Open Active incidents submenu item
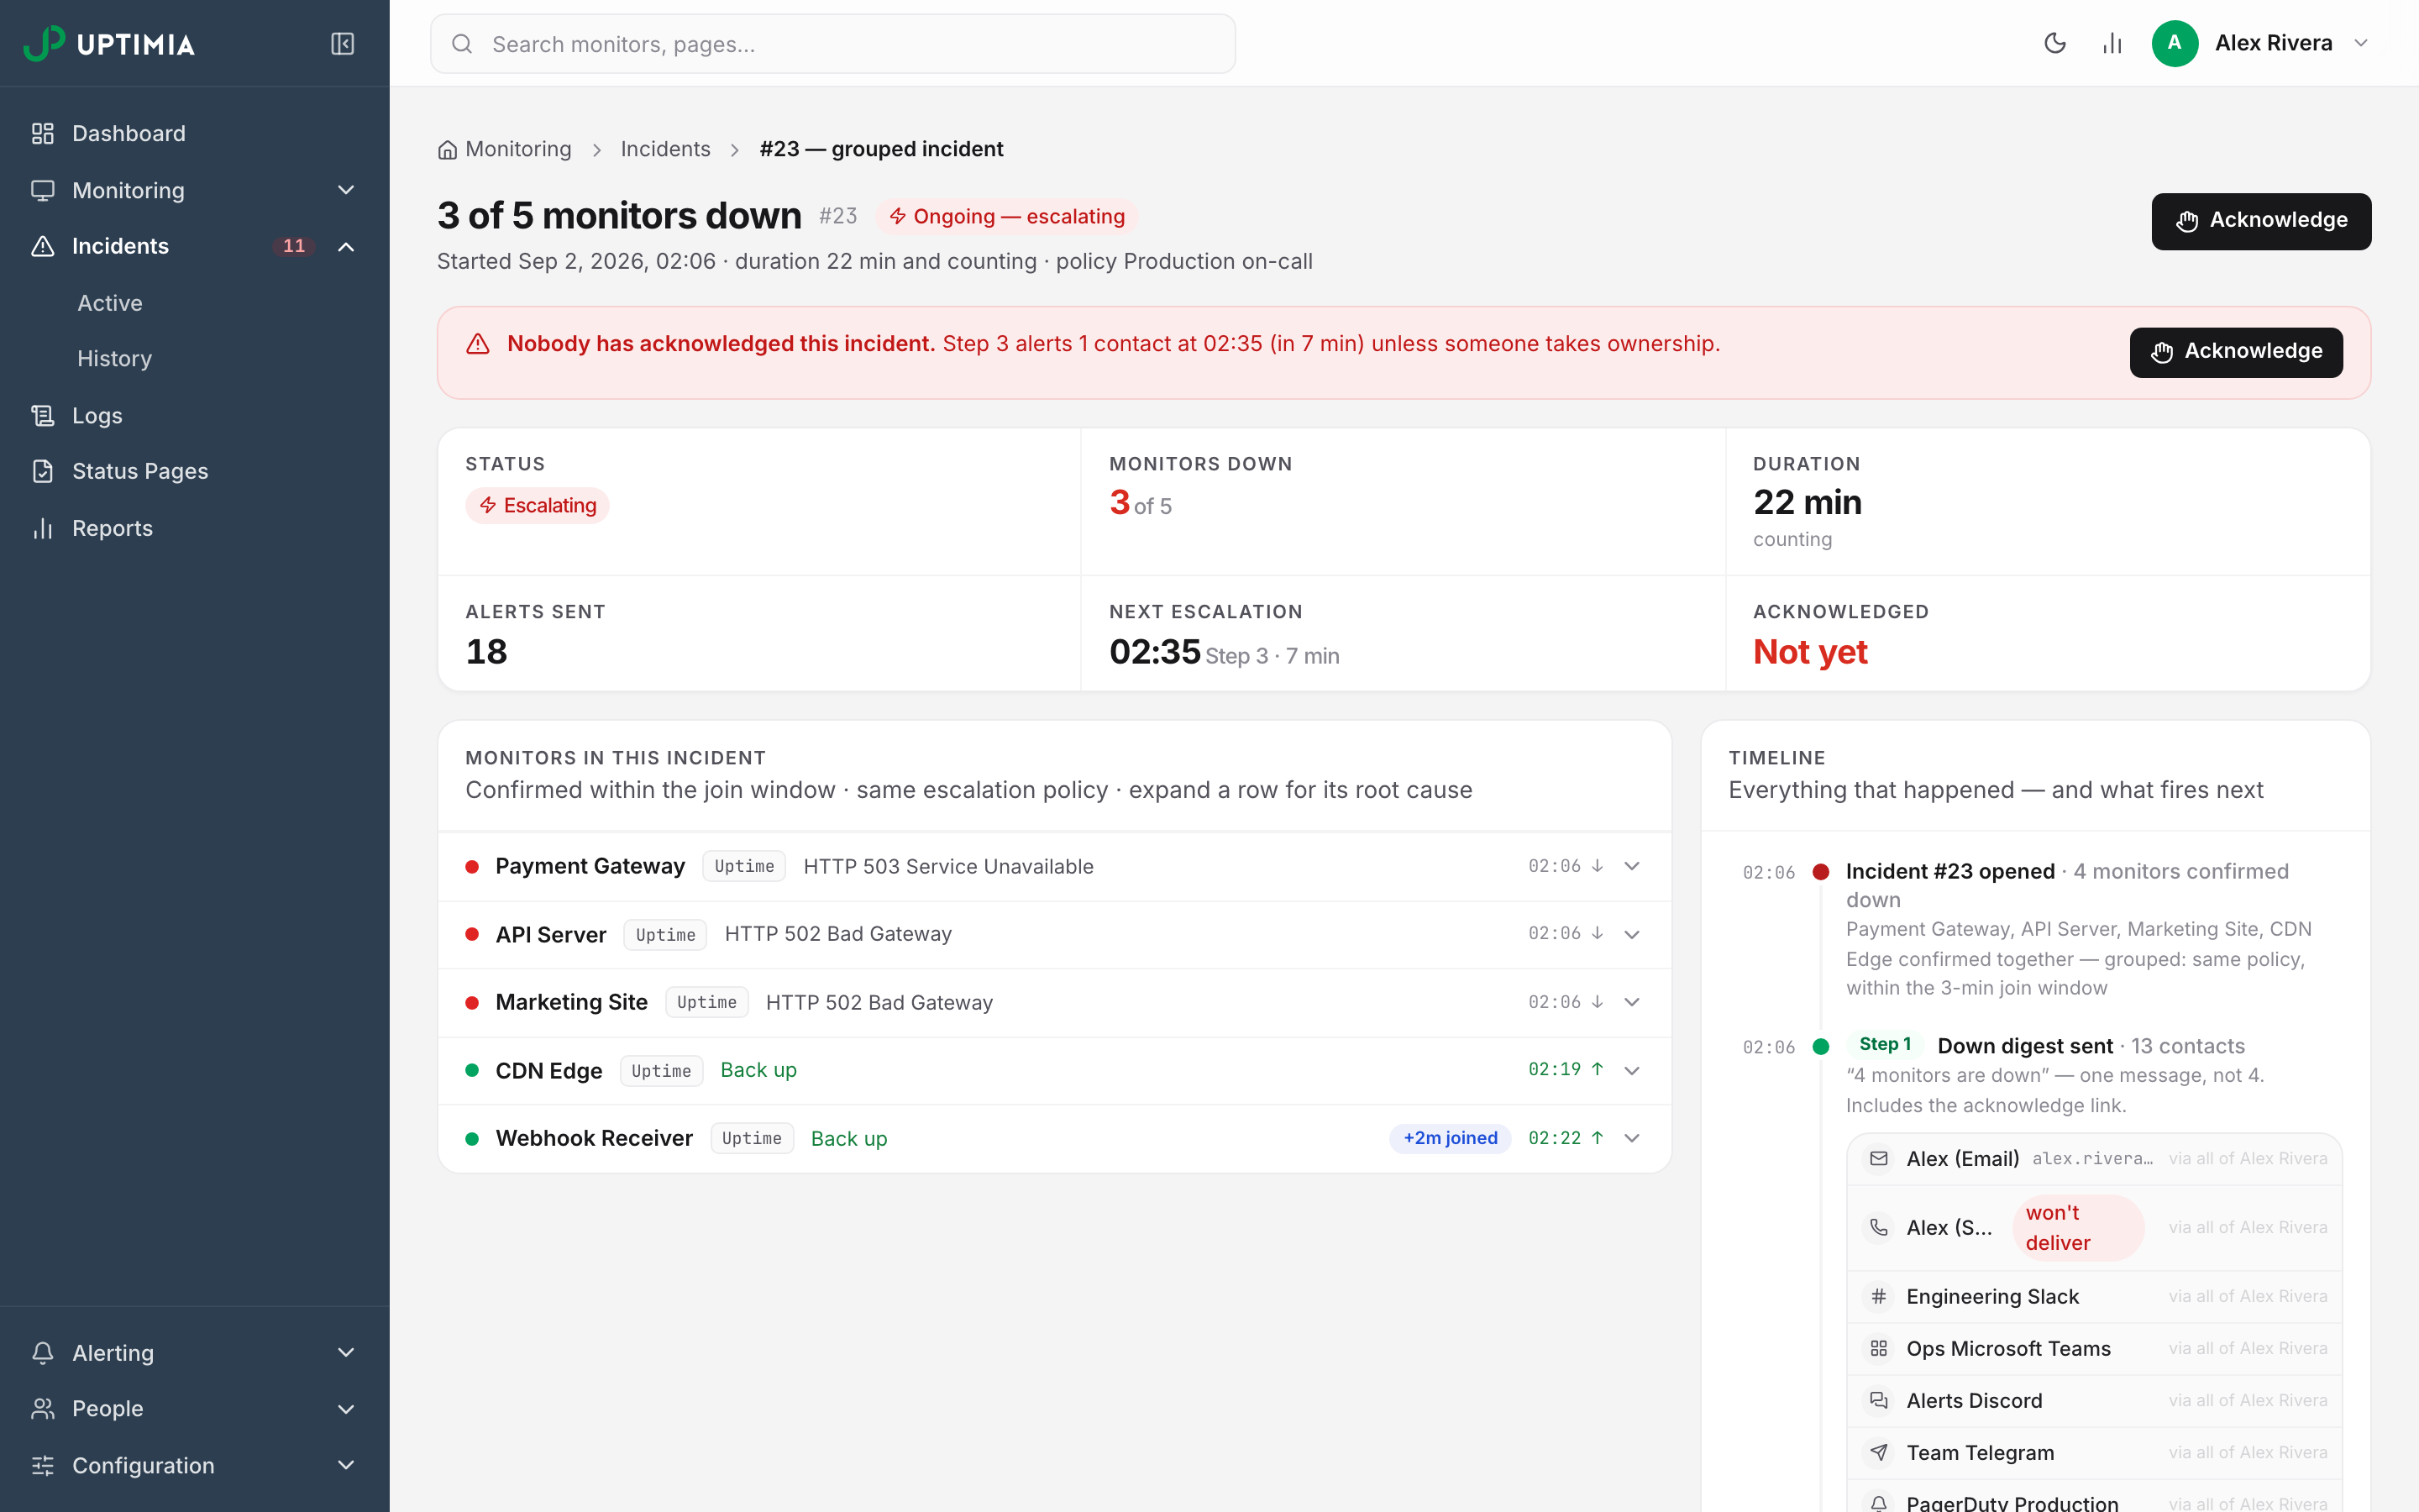This screenshot has width=2419, height=1512. click(110, 302)
